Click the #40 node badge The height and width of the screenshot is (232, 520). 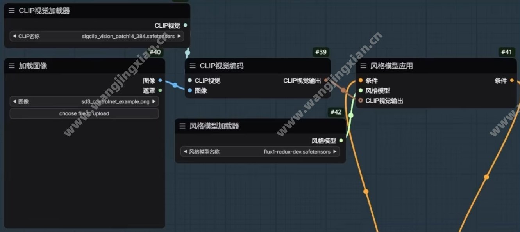click(155, 52)
